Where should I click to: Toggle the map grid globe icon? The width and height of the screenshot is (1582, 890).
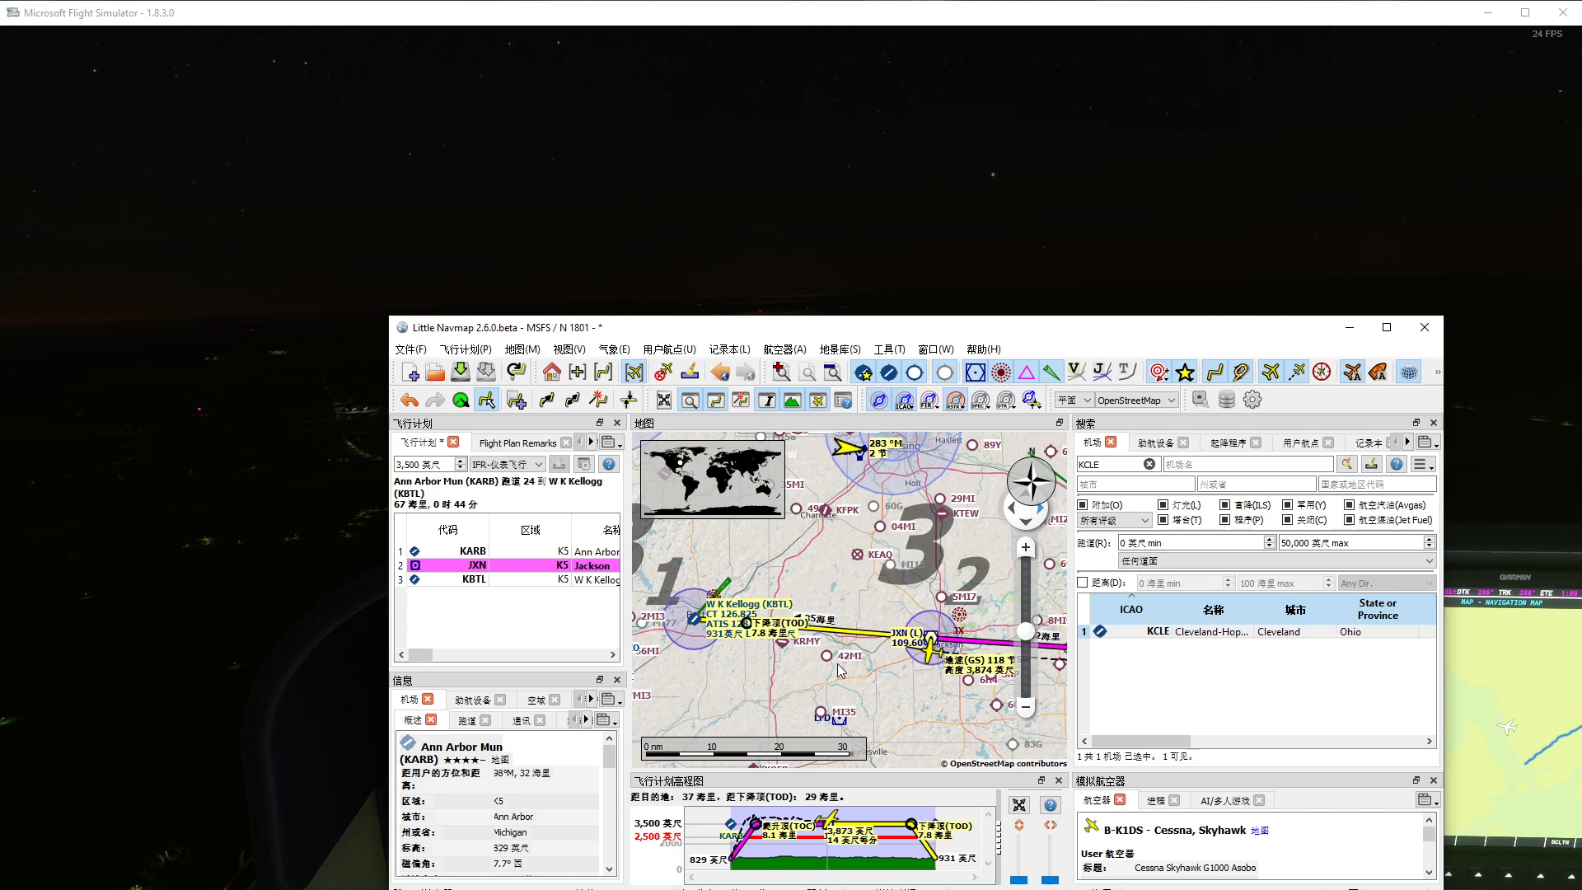coord(1409,372)
